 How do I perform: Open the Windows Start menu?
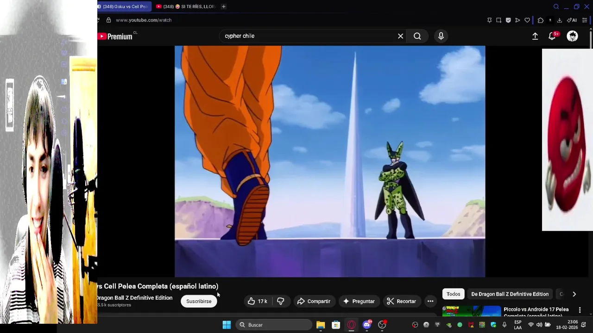tap(227, 325)
